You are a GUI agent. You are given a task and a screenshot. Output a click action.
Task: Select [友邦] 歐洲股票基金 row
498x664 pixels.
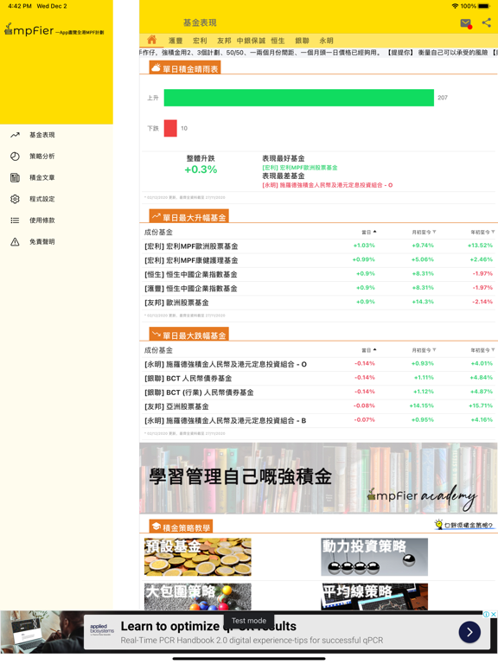(319, 303)
